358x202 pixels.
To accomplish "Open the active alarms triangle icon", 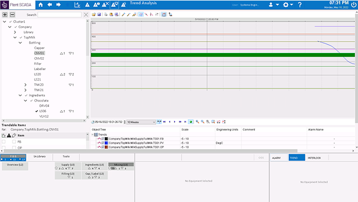I will click(87, 4).
